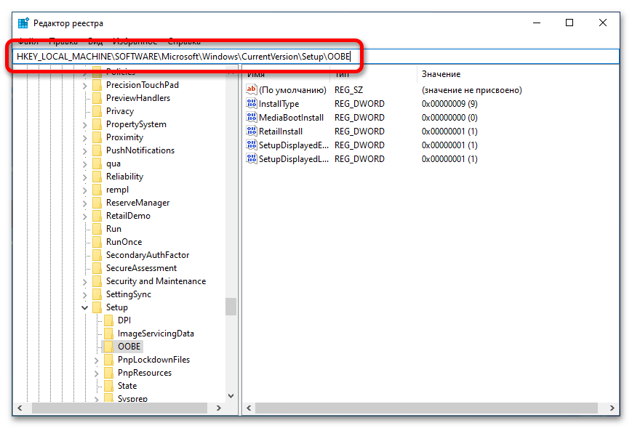Select the PnpResources key name

coord(144,373)
